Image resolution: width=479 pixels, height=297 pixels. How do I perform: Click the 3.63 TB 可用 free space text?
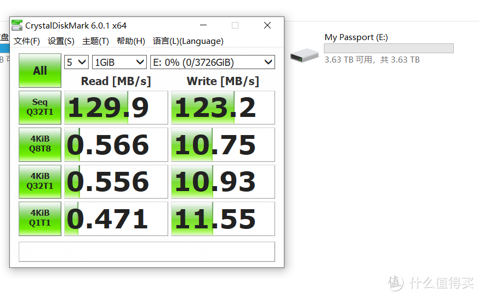[348, 60]
